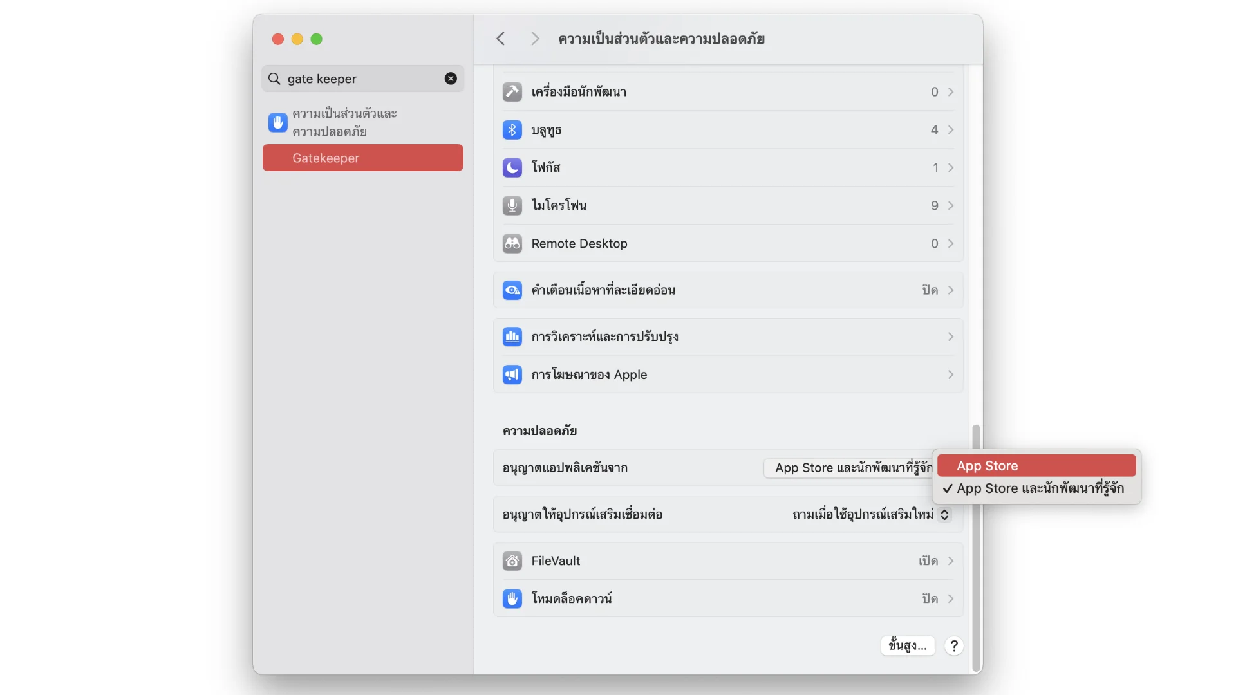Image resolution: width=1236 pixels, height=695 pixels.
Task: Click the FileVault house lock icon
Action: pyautogui.click(x=512, y=561)
